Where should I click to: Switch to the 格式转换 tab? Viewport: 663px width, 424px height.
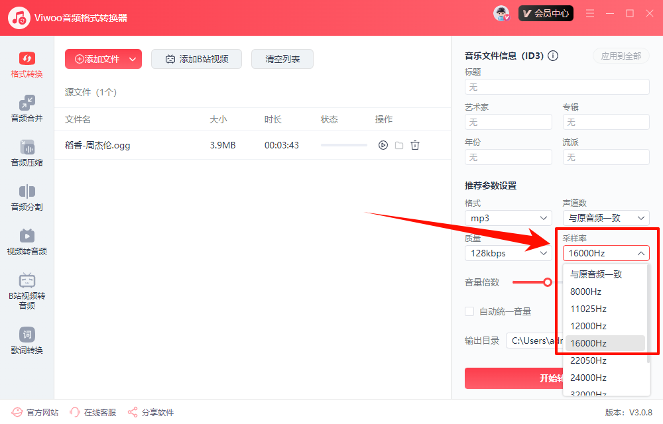[x=27, y=64]
